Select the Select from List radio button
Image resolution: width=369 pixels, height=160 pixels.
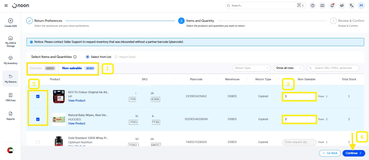pos(88,57)
